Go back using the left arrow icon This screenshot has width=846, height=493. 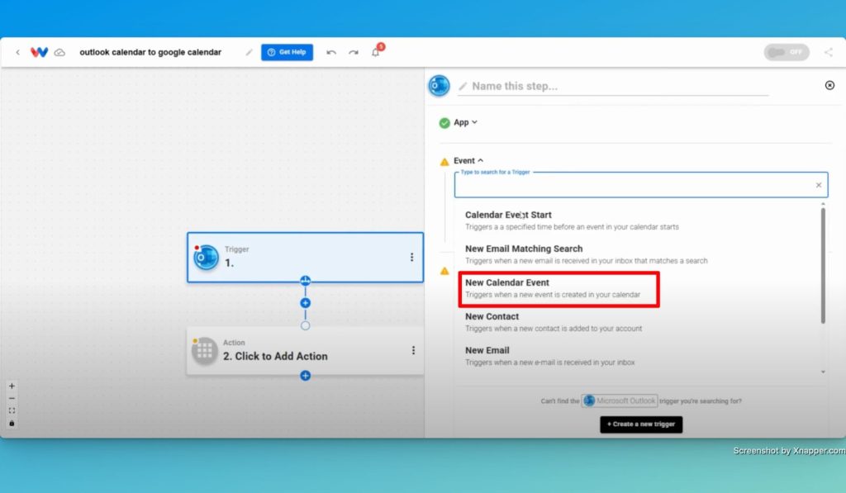click(x=18, y=52)
